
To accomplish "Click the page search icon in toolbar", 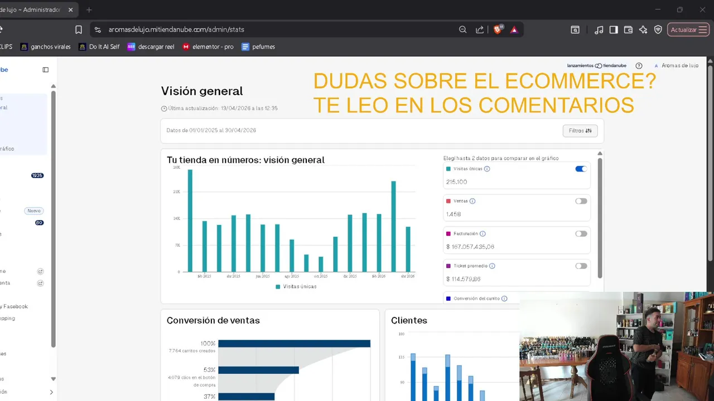I will coord(575,30).
